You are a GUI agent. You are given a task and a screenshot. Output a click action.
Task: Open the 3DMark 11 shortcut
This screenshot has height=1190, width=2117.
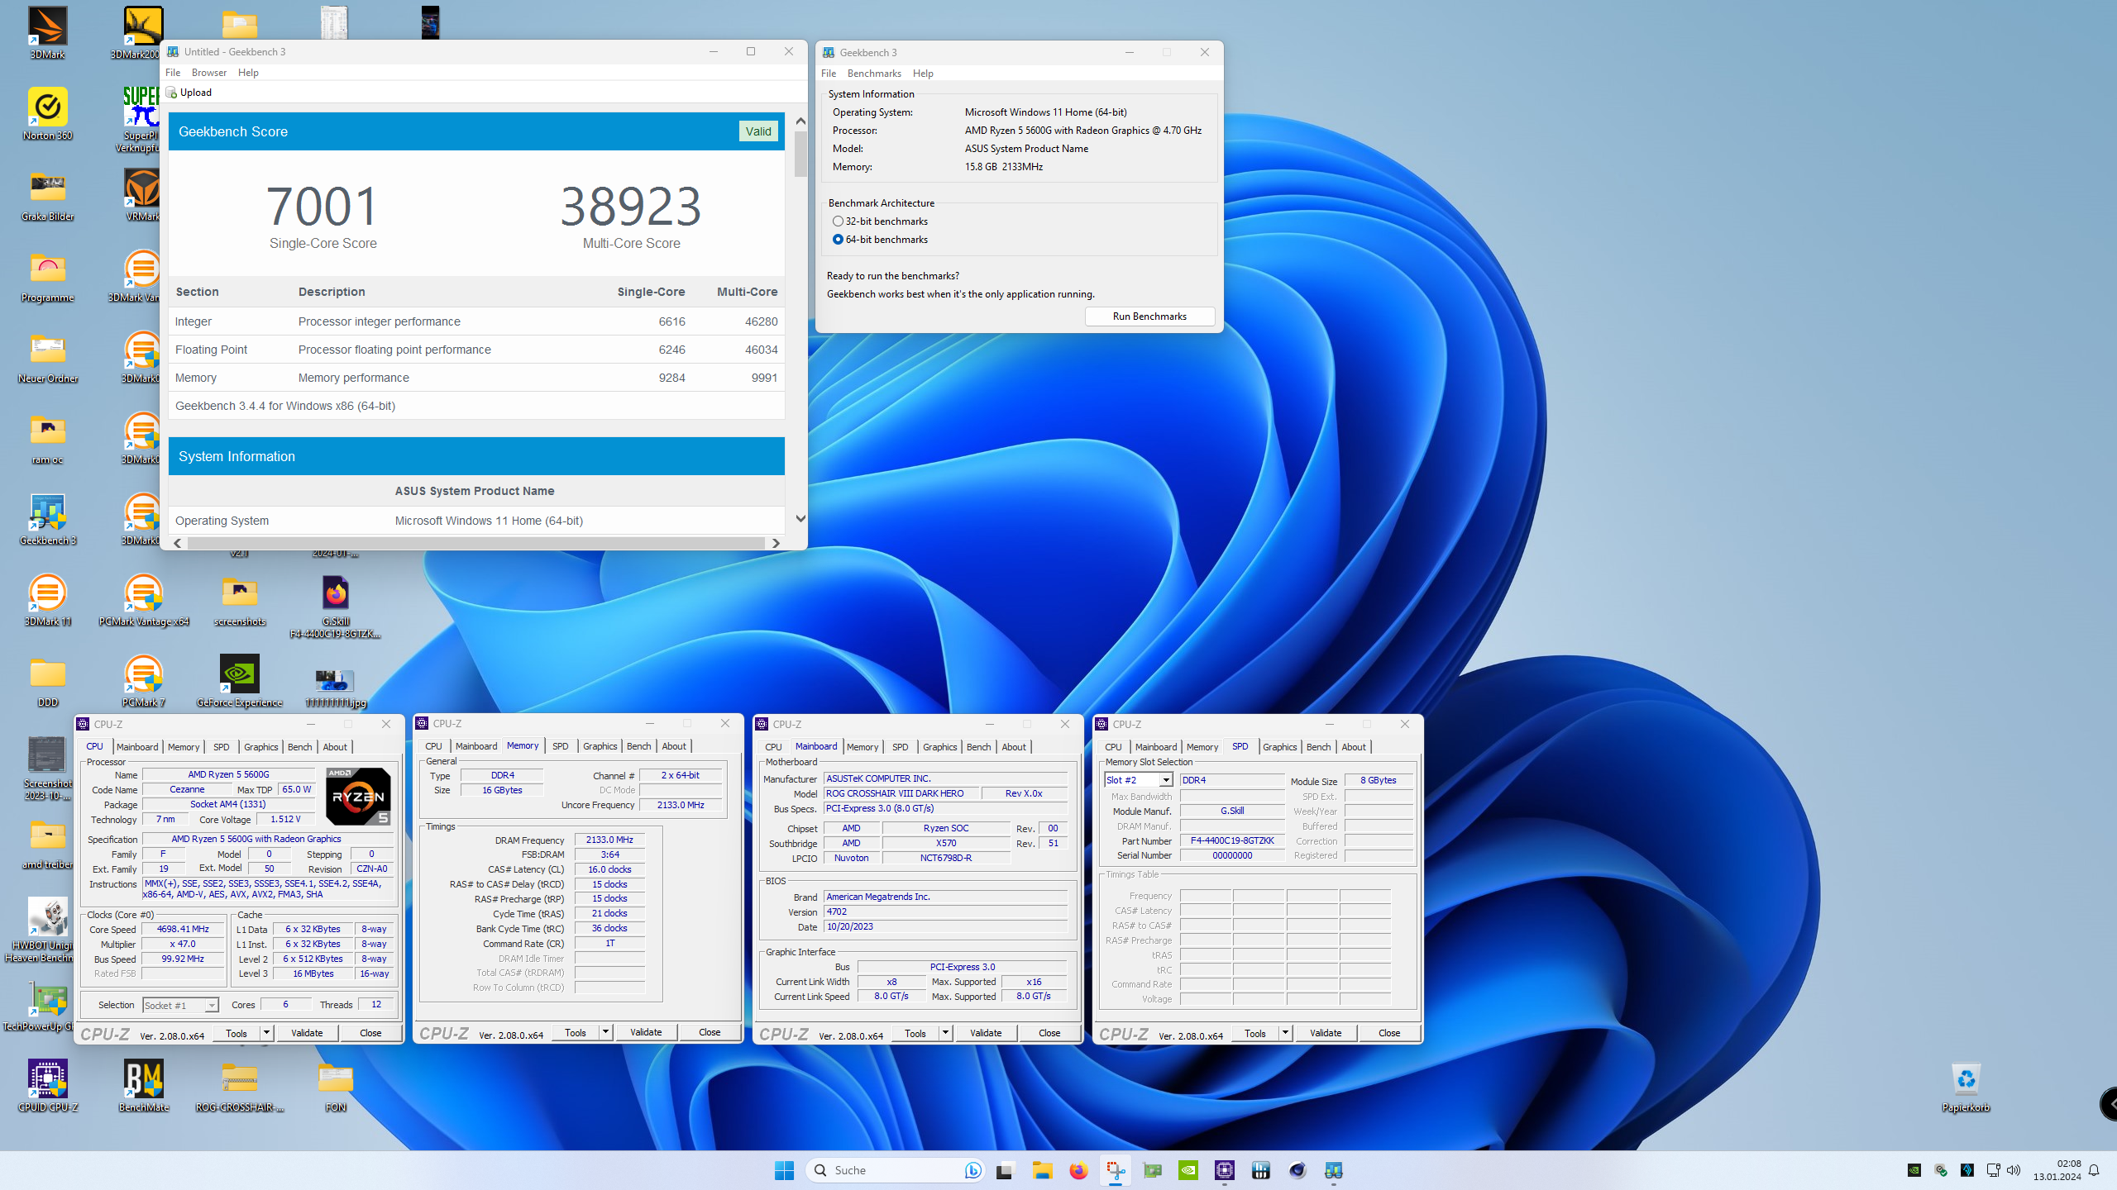click(47, 600)
